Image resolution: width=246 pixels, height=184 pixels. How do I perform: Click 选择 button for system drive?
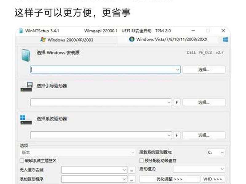(204, 135)
